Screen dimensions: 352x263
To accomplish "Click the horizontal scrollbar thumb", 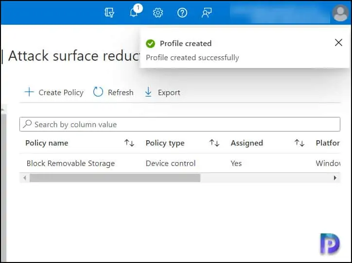I will click(115, 178).
